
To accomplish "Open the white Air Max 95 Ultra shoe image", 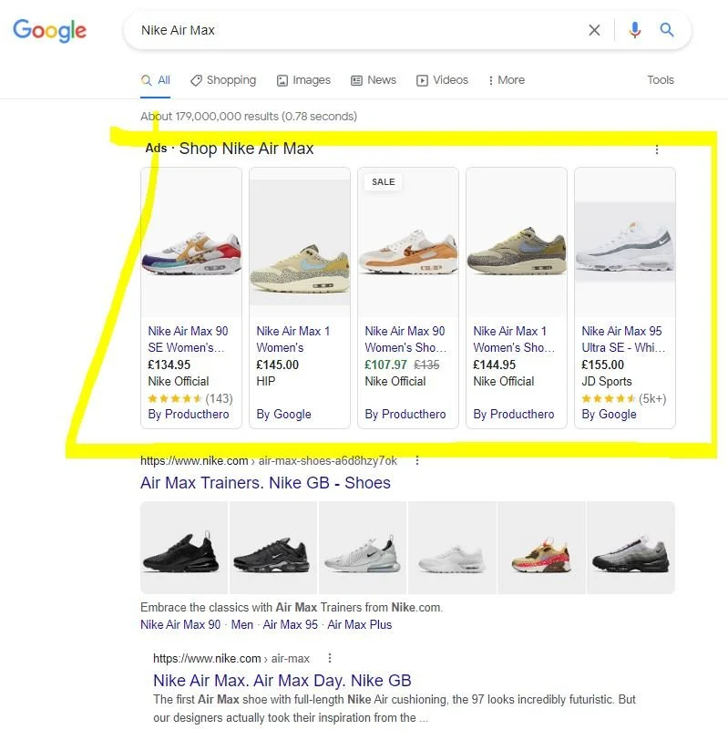I will tap(625, 242).
